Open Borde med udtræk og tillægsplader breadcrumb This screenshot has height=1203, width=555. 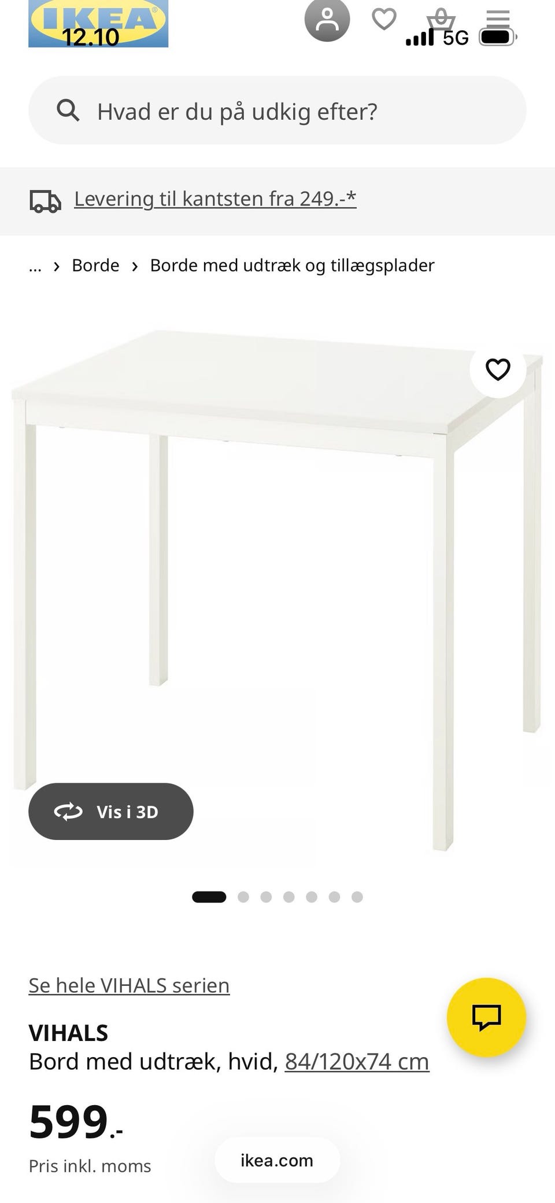[292, 265]
